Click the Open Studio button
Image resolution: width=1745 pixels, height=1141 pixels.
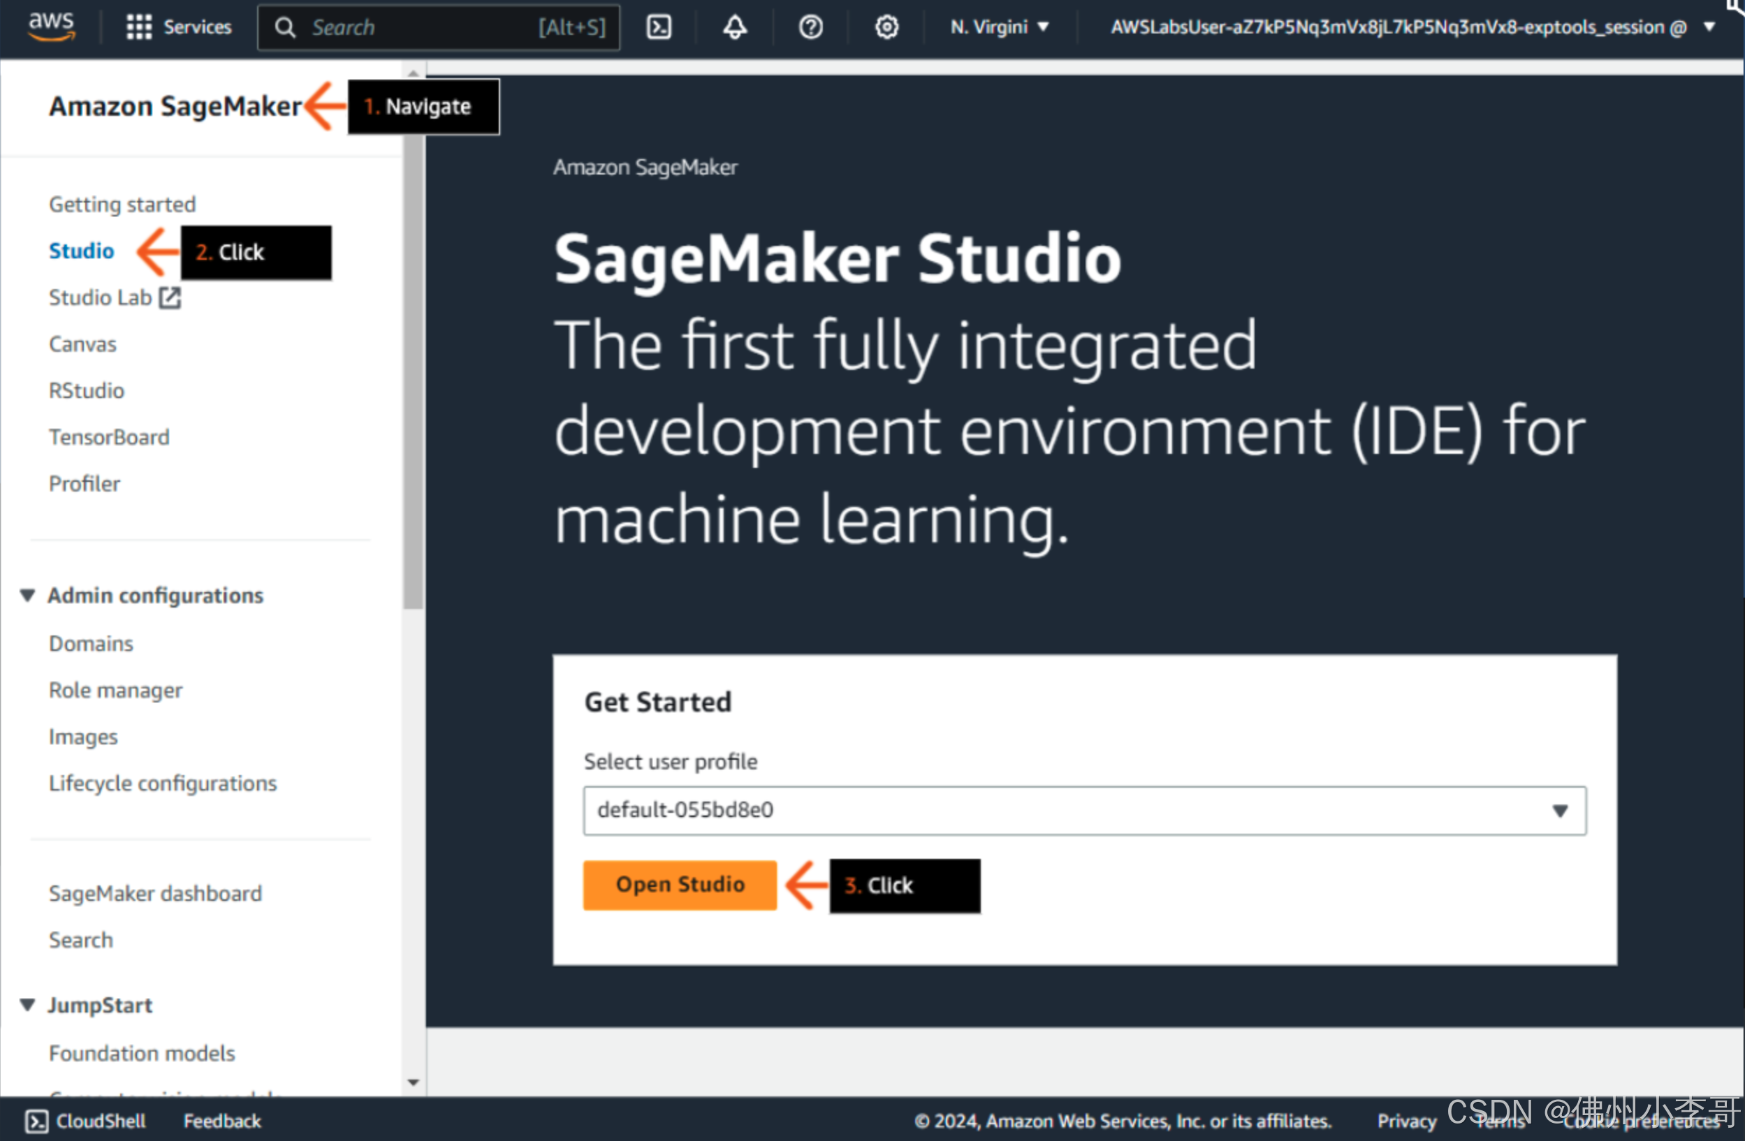point(680,885)
